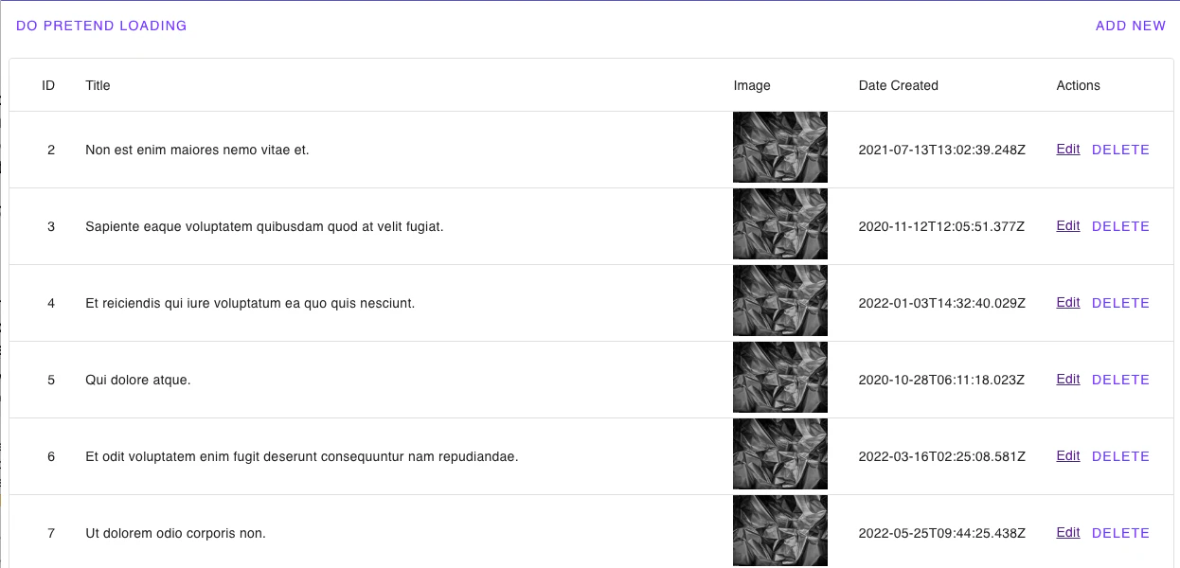The width and height of the screenshot is (1180, 568).
Task: Click the thumbnail in the 'Qui dolore atque.' row
Action: [x=780, y=378]
